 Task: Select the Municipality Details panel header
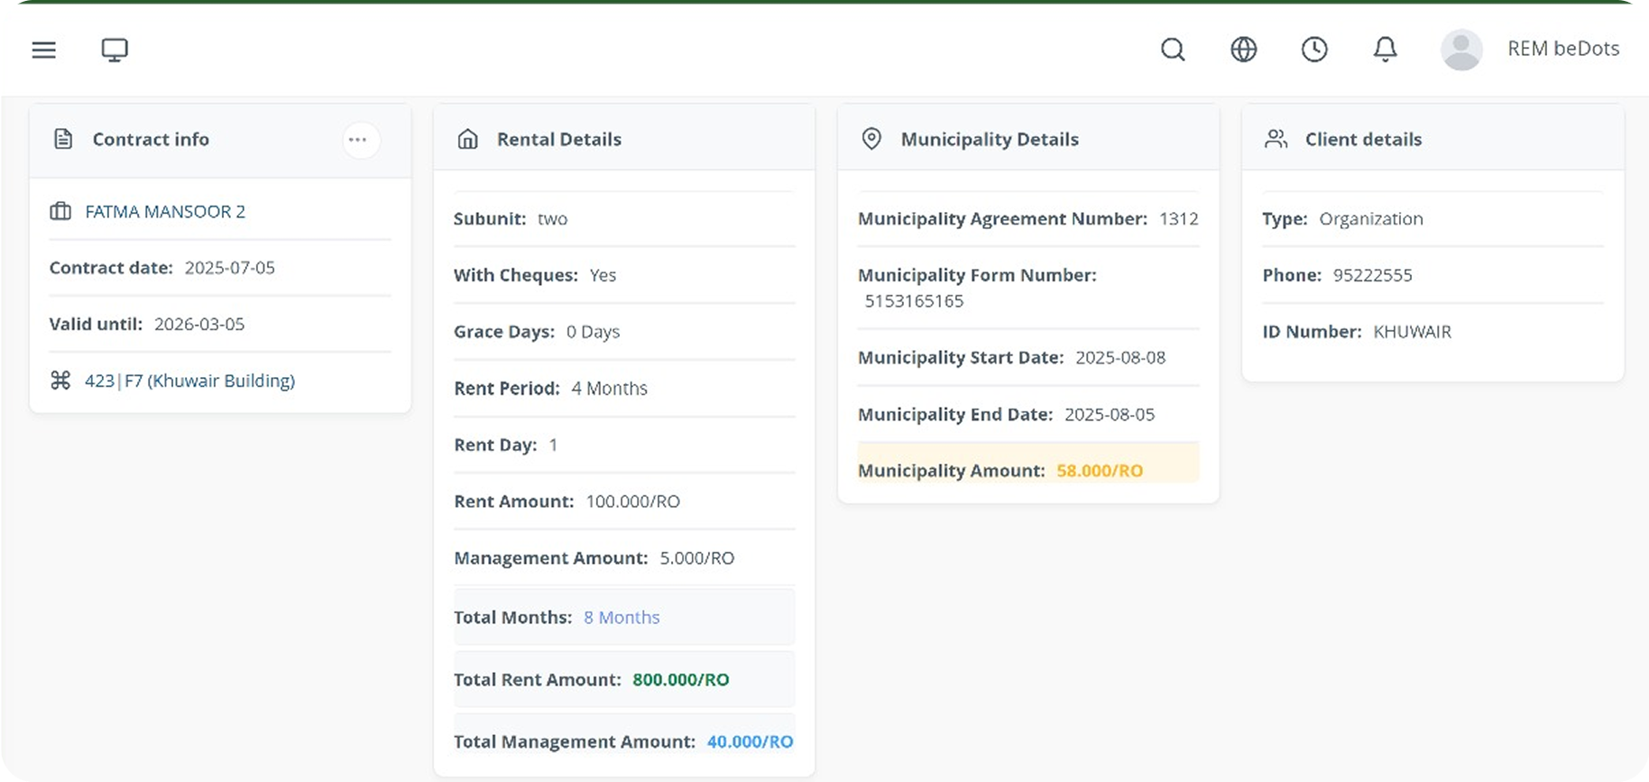click(x=989, y=139)
